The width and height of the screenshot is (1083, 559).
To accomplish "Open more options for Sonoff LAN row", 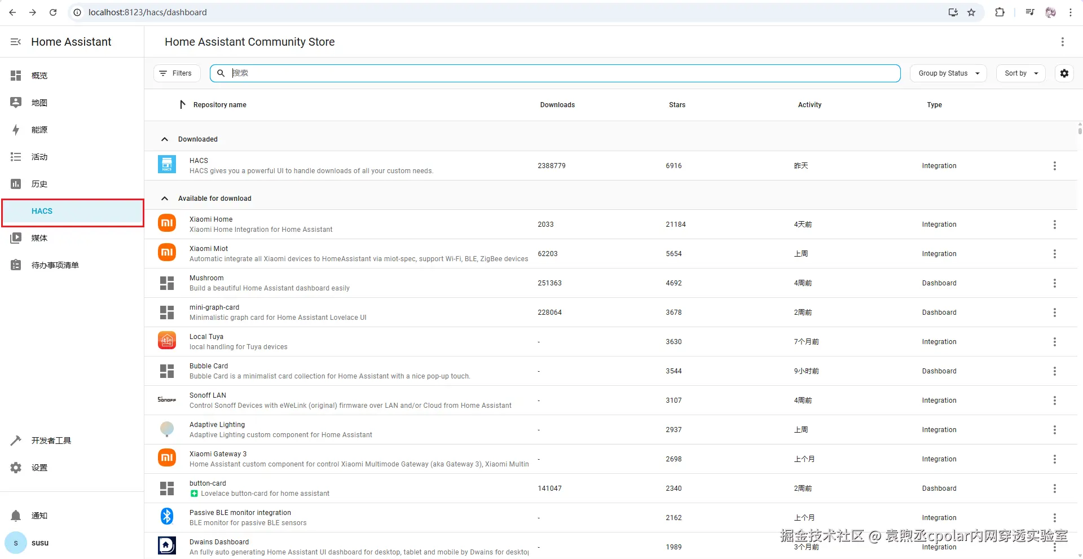I will tap(1055, 400).
